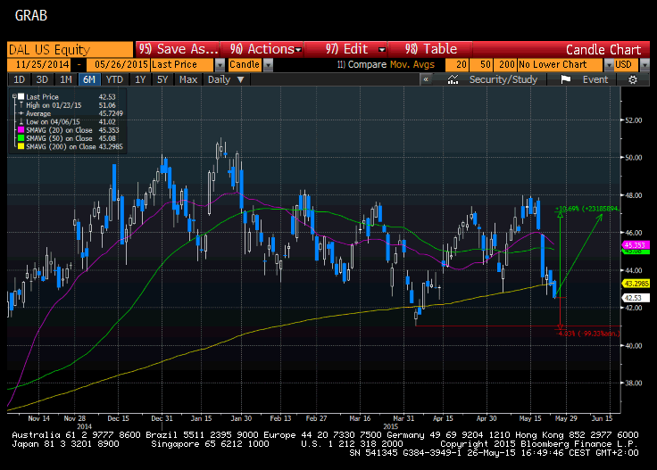Select the YTD range tab
The image size is (657, 470).
tap(114, 79)
